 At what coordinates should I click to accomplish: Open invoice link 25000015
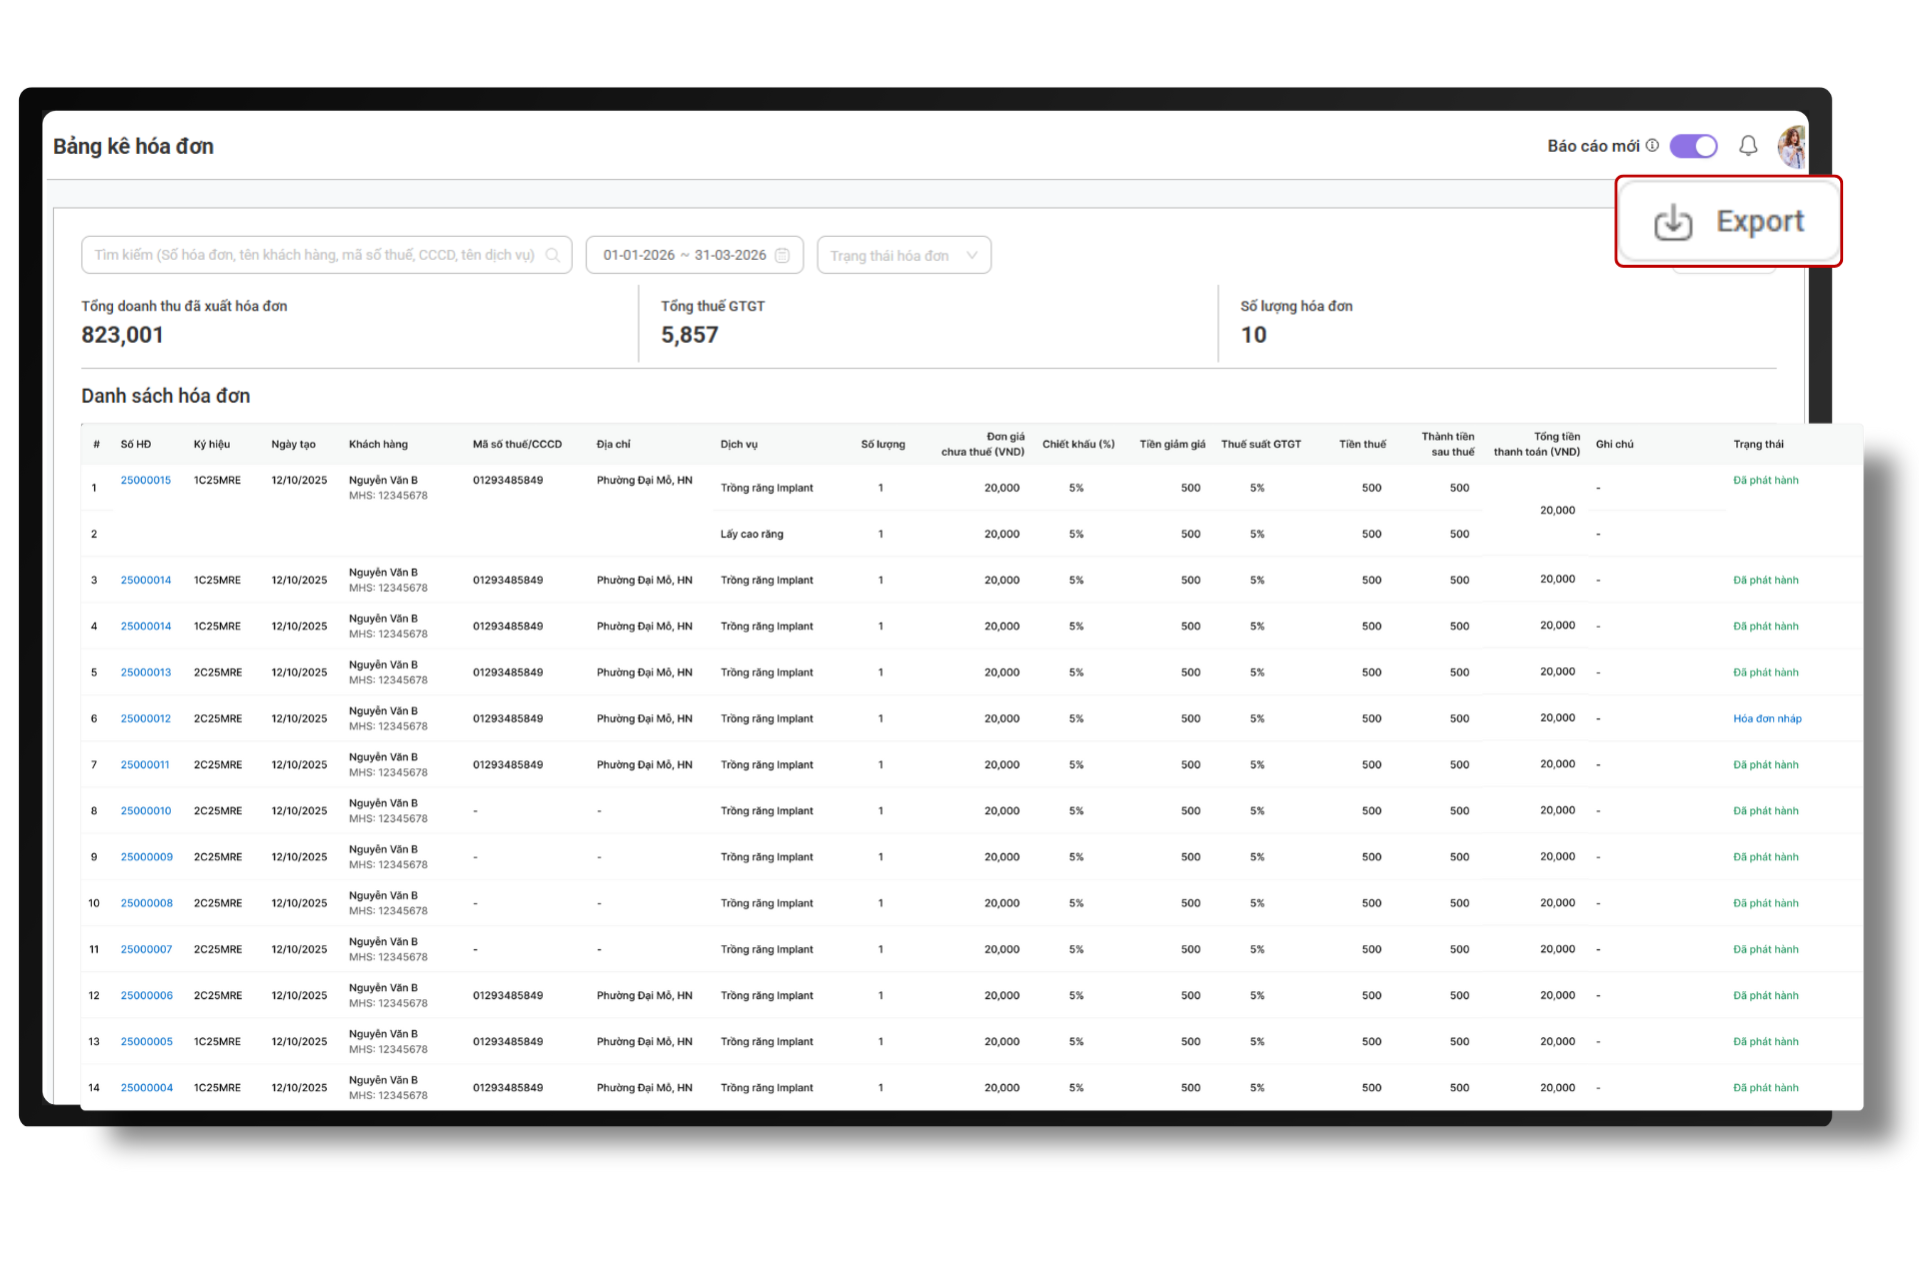pyautogui.click(x=146, y=481)
